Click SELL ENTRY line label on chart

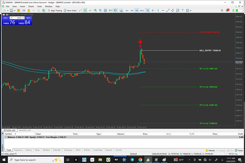click(210, 51)
